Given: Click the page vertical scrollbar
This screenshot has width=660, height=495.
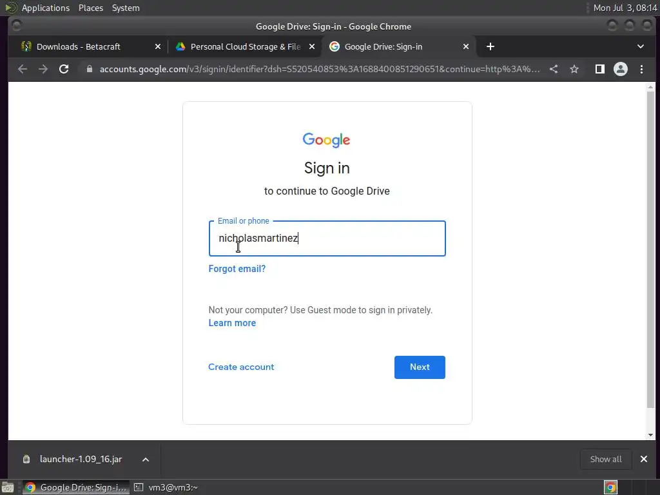Looking at the screenshot, I should click(651, 249).
